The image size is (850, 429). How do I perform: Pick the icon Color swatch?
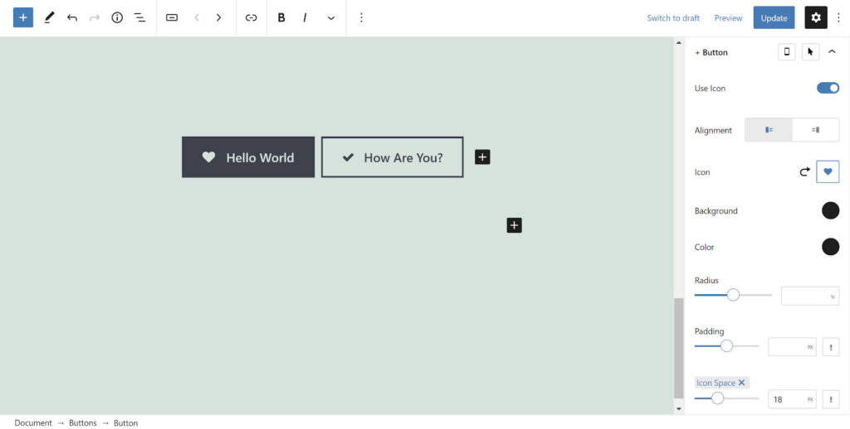830,247
